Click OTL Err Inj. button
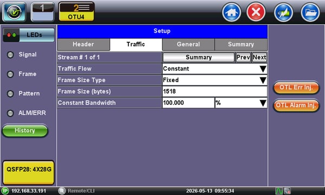Image resolution: width=325 pixels, height=195 pixels. (x=296, y=87)
